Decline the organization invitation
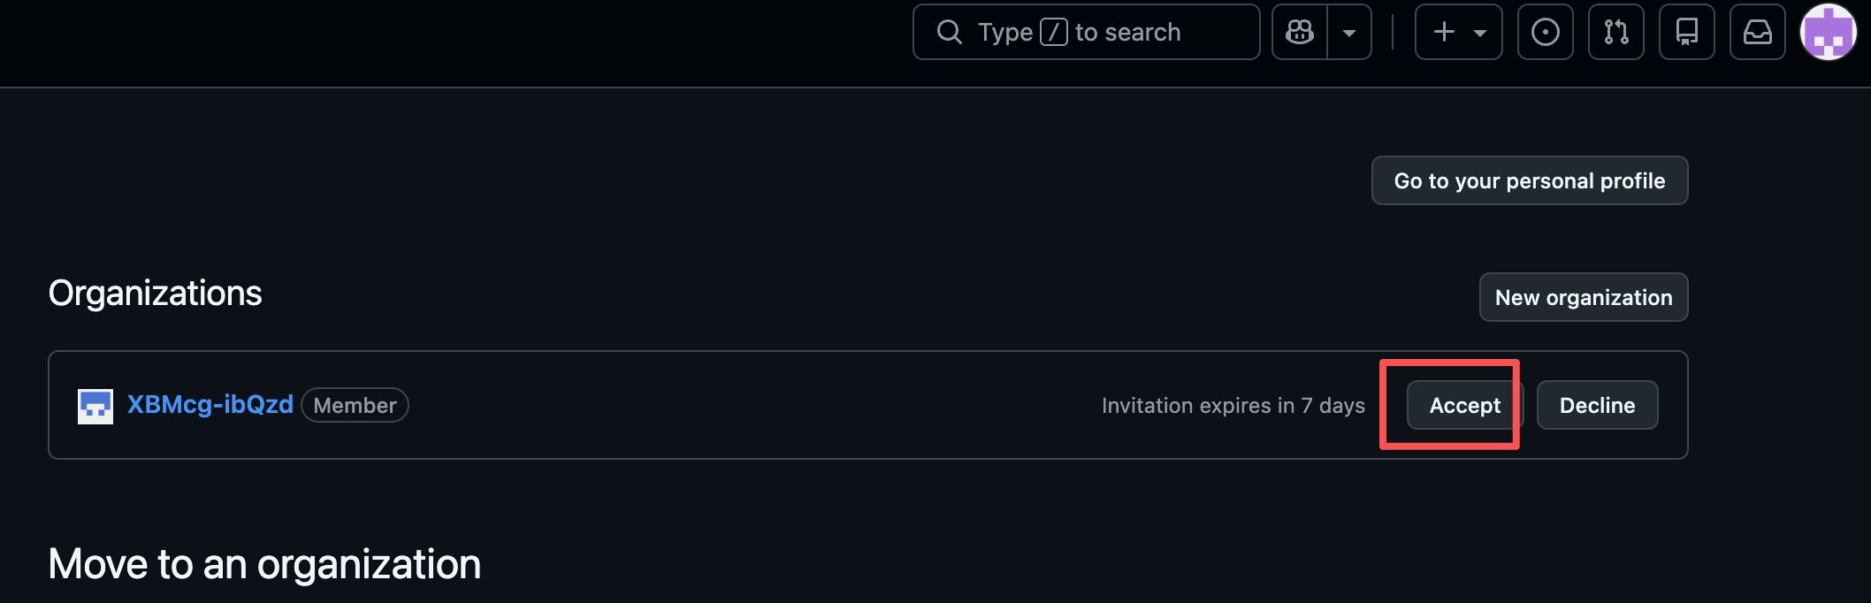This screenshot has width=1871, height=603. pyautogui.click(x=1597, y=405)
